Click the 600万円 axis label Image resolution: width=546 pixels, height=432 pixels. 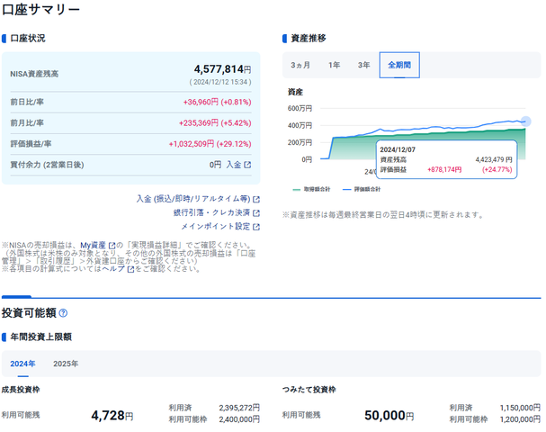click(300, 108)
